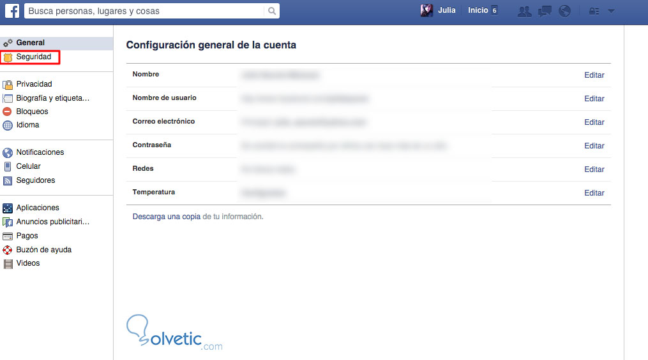The width and height of the screenshot is (648, 360).
Task: Click the red Bloqueos icon
Action: click(x=7, y=112)
